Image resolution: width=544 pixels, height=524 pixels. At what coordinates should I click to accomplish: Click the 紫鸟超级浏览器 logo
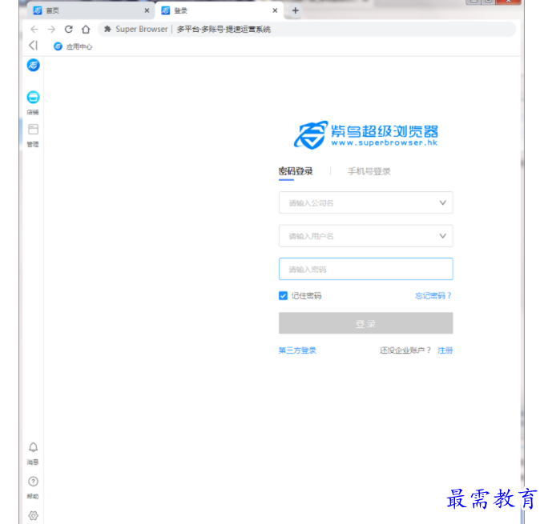click(x=365, y=135)
